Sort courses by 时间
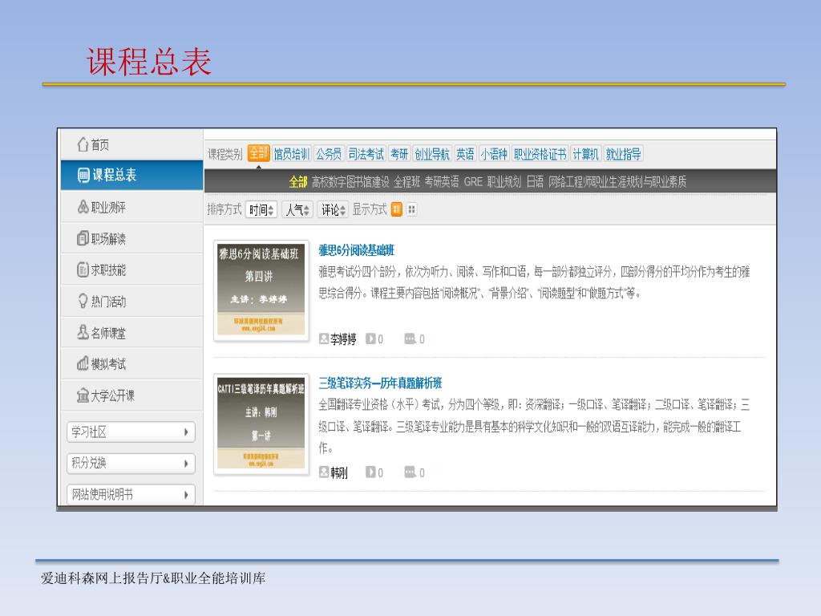821x616 pixels. point(261,210)
